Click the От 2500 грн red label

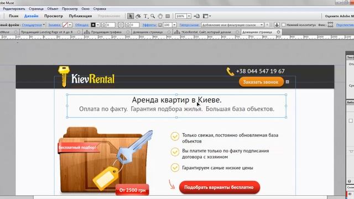(x=133, y=190)
